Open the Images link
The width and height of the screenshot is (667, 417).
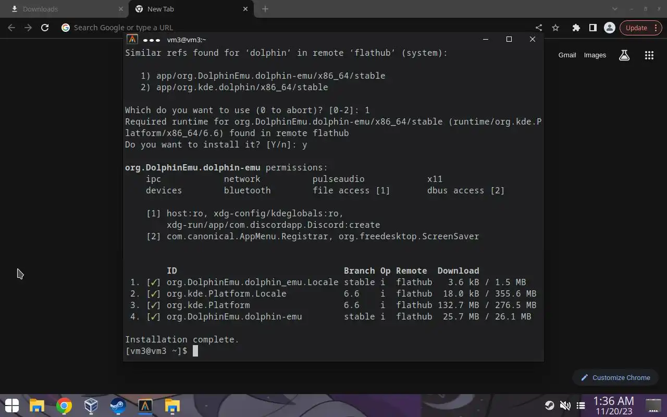[595, 55]
